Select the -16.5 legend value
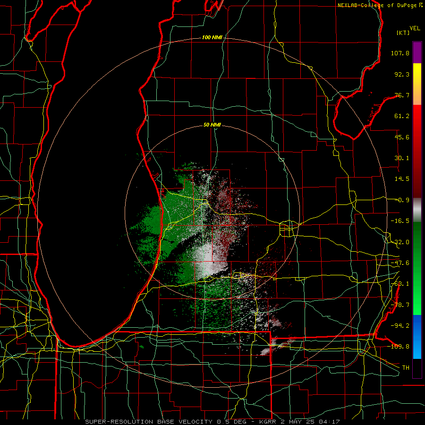Viewport: 425px width, 425px height. point(400,221)
